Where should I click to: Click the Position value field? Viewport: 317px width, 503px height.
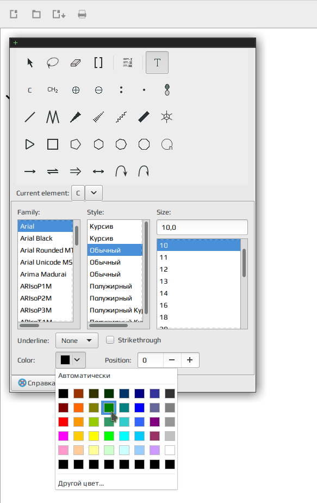click(x=151, y=360)
